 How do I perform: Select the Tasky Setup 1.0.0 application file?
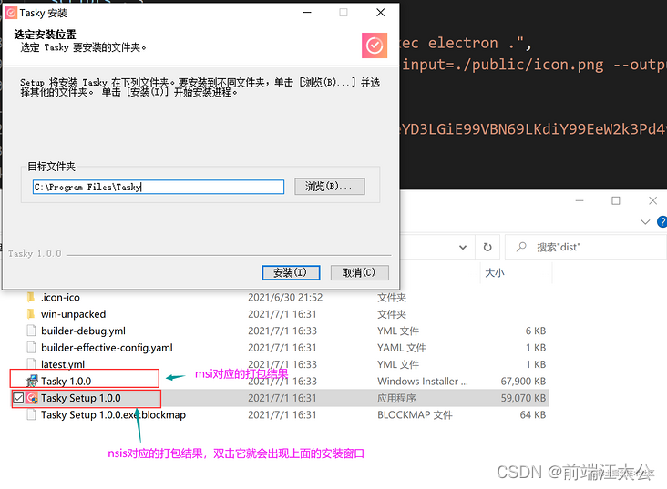(81, 398)
